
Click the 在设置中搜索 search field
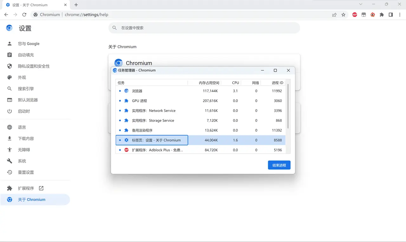pos(206,28)
